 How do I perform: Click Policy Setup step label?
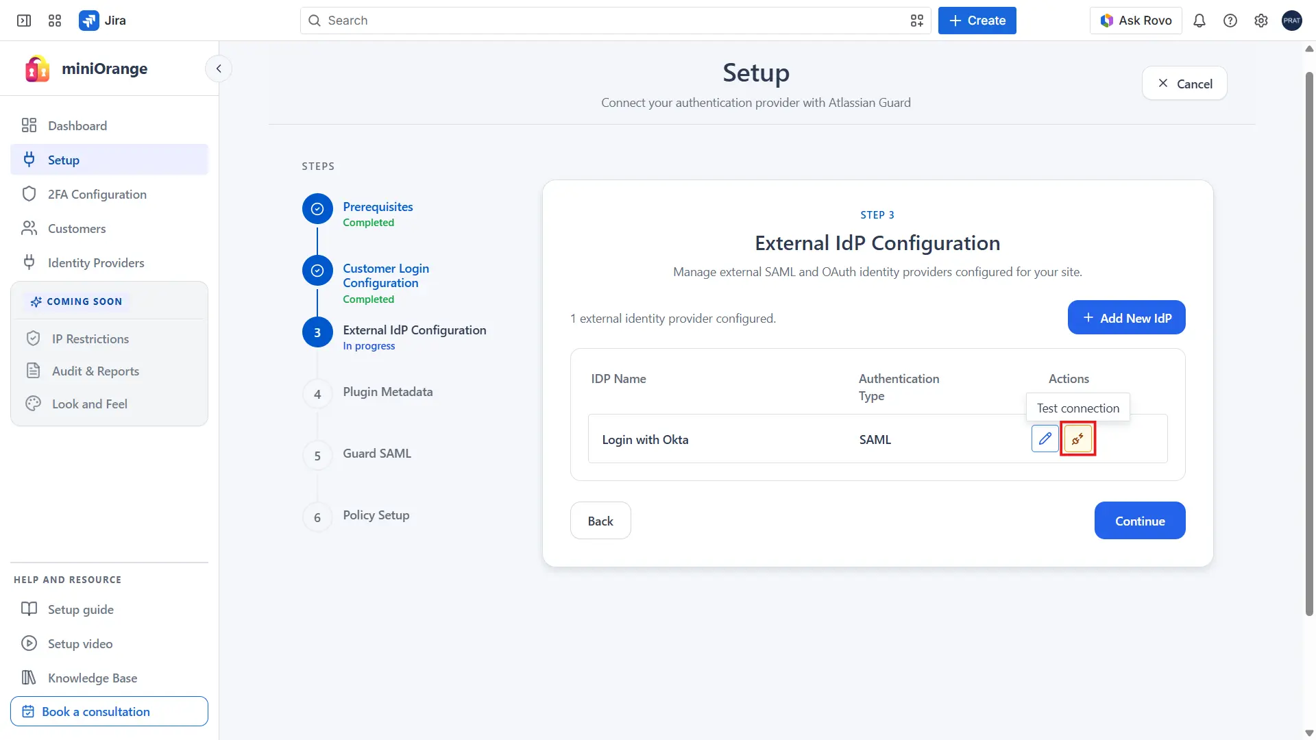click(x=376, y=515)
